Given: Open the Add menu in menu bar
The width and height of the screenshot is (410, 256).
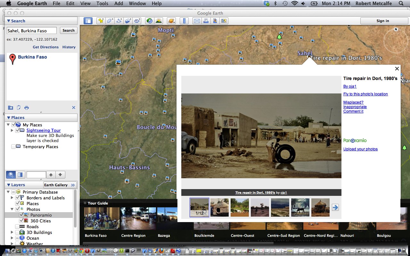Looking at the screenshot, I should point(119,4).
